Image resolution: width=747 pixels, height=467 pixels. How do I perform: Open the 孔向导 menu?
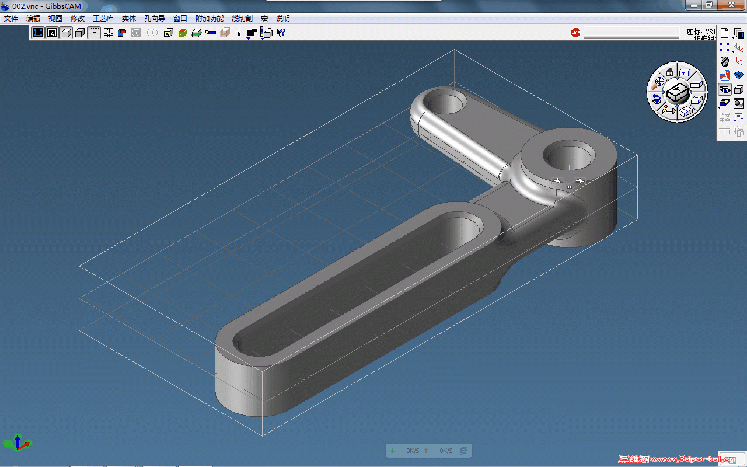tap(155, 19)
